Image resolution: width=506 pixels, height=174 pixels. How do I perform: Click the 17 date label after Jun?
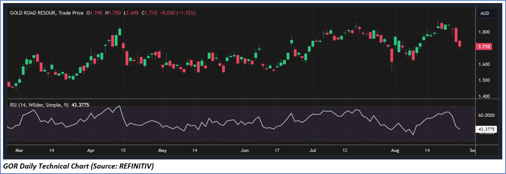tap(277, 150)
